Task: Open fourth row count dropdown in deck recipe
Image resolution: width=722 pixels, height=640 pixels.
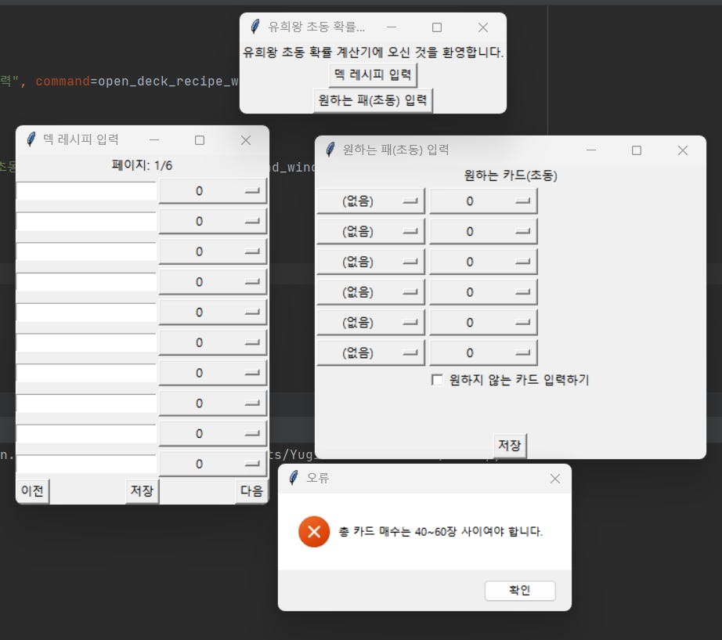Action: point(213,282)
